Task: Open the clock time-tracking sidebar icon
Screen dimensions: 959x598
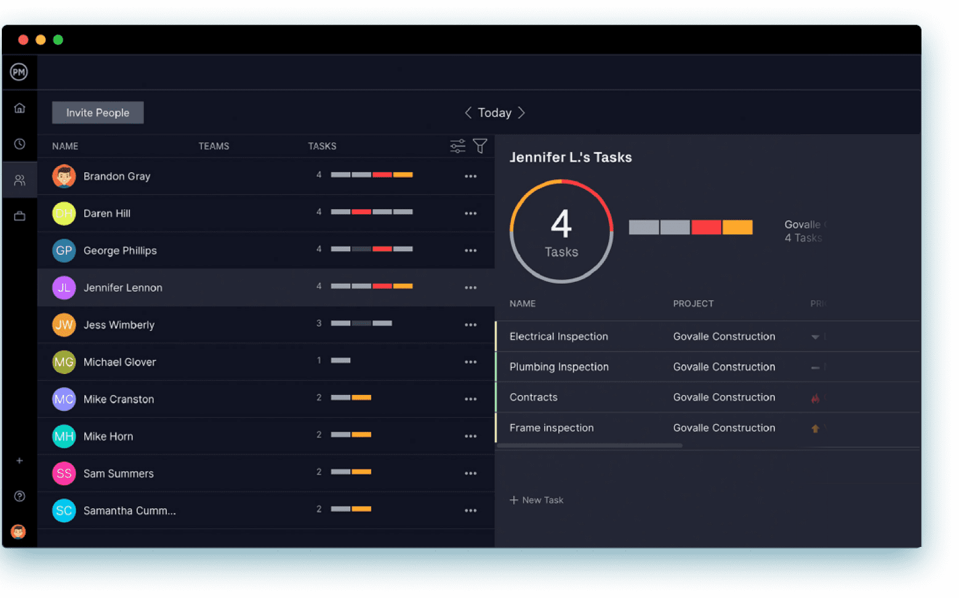Action: point(20,144)
